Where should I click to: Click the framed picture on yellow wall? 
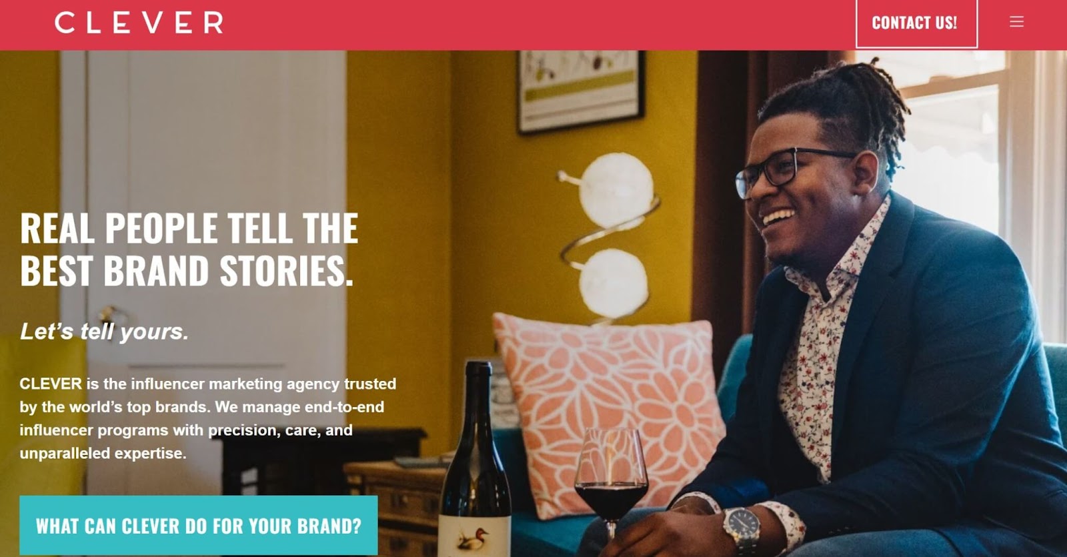point(580,90)
